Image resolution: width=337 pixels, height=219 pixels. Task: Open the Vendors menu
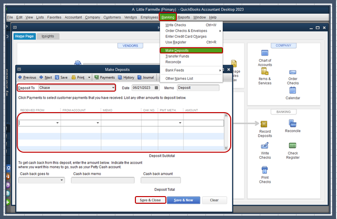click(x=131, y=17)
